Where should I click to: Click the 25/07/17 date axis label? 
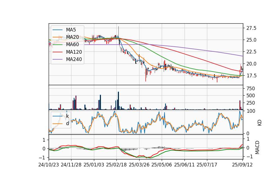pos(207,165)
